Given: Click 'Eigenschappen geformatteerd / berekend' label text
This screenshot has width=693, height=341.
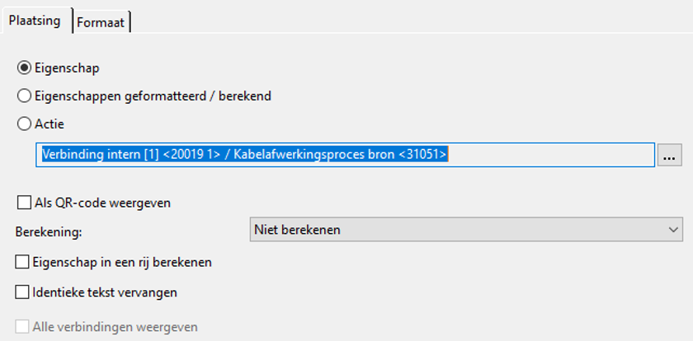Looking at the screenshot, I should click(x=153, y=96).
